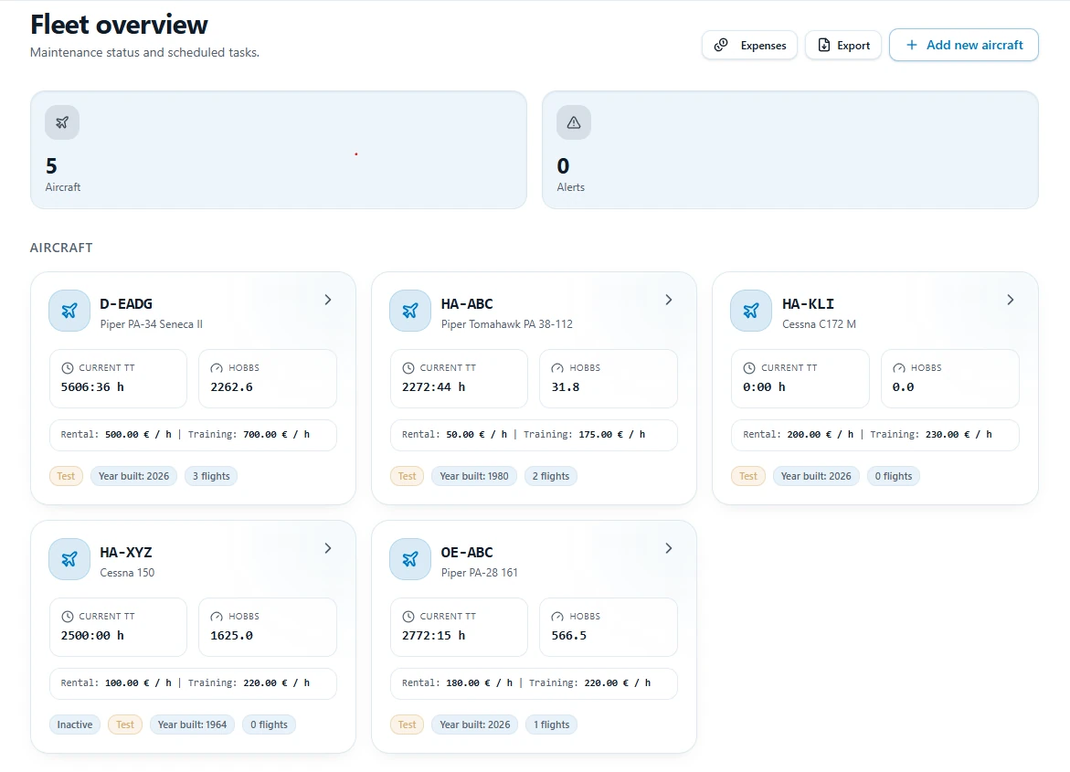Viewport: 1070px width, 772px height.
Task: Click the 5606:36 h total time value
Action: (92, 387)
